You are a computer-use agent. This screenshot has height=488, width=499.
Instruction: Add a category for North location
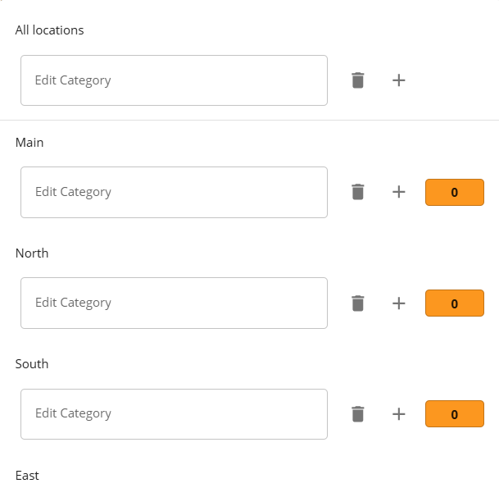click(399, 303)
